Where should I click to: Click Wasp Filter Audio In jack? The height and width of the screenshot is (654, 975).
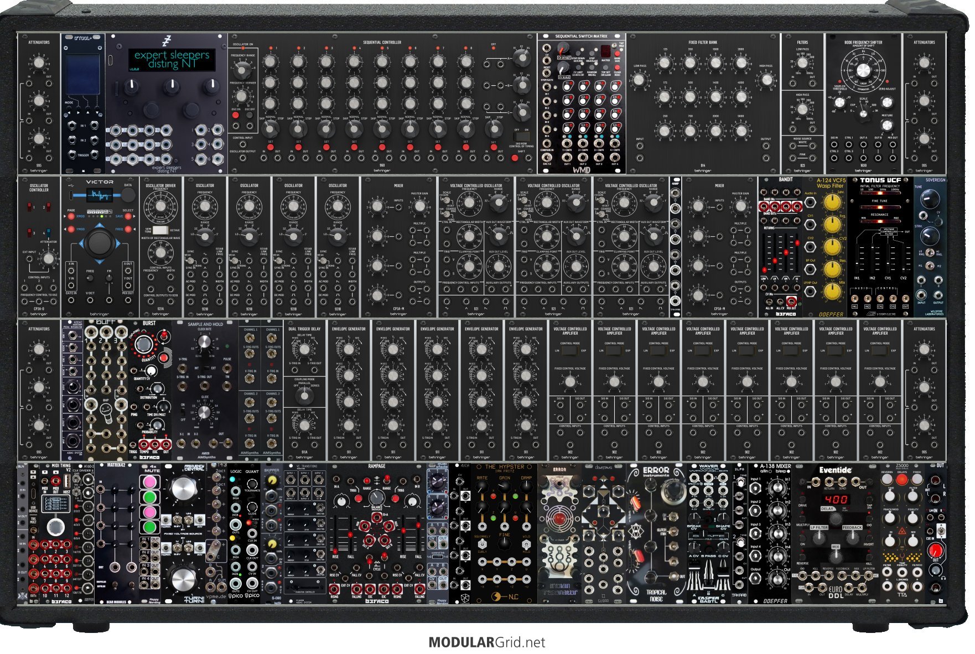point(810,203)
